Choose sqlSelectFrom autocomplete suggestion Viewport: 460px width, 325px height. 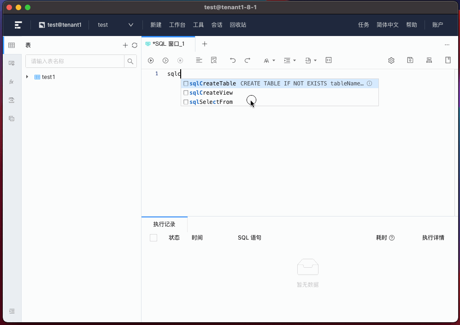click(x=280, y=102)
